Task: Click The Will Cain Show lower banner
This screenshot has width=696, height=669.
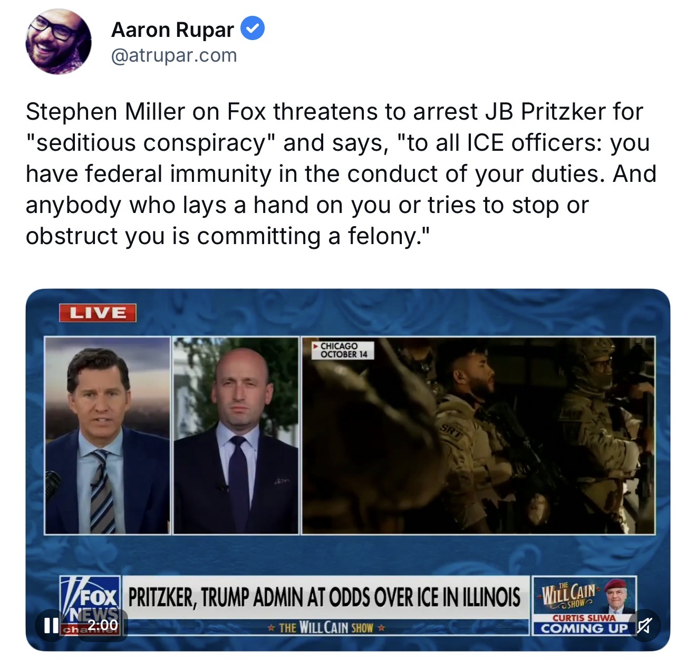Action: coord(326,627)
